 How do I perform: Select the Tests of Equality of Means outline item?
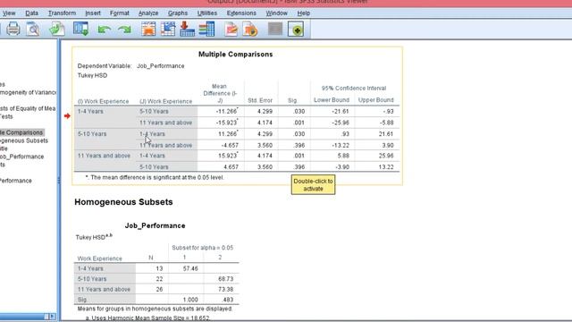tap(28, 108)
